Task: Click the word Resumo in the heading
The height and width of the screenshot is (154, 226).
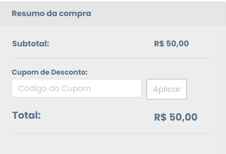Action: 28,13
